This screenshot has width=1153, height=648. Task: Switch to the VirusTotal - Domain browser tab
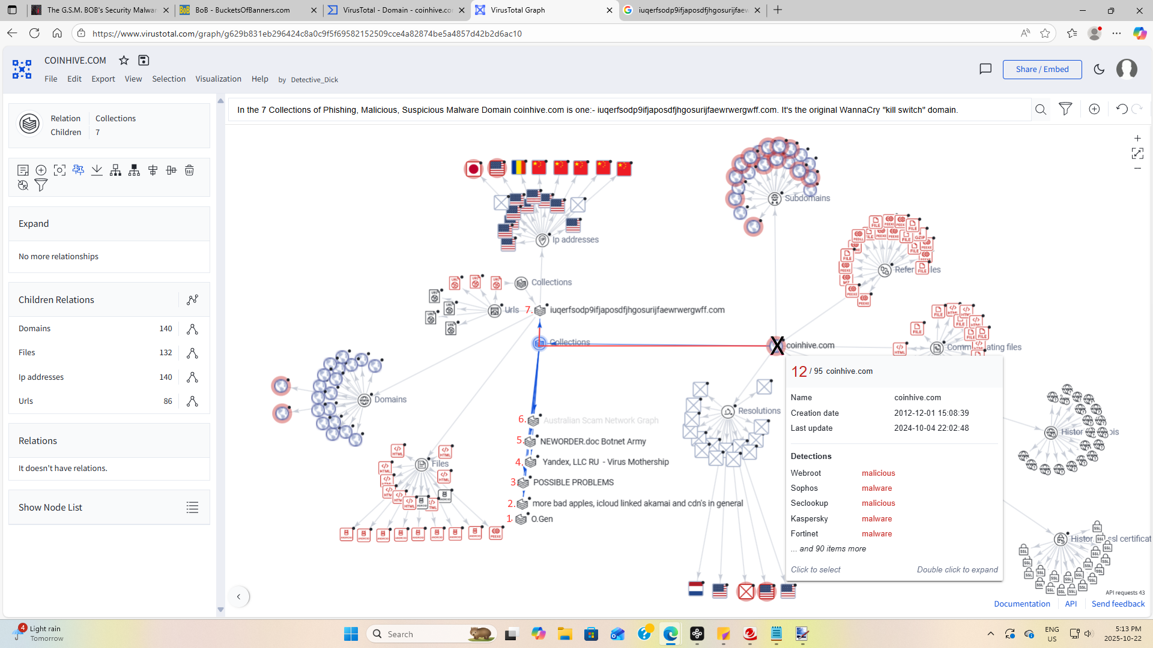tap(397, 10)
